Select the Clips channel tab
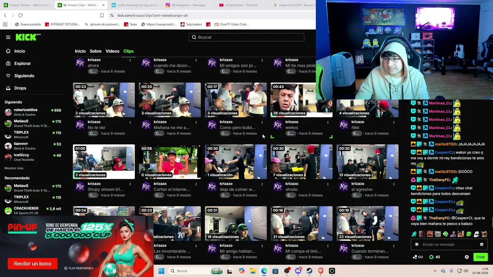The image size is (493, 277). tap(128, 51)
